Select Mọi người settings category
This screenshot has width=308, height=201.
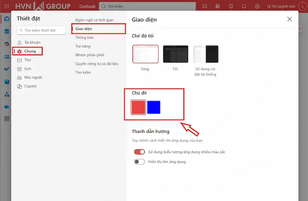click(29, 78)
